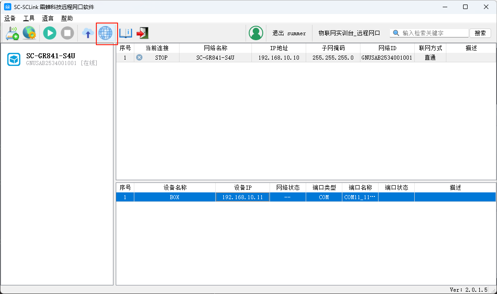Select SC-GR841-S4U device in left panel

50,59
